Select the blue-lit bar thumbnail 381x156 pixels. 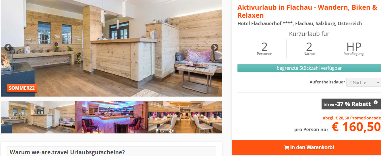click(x=111, y=117)
